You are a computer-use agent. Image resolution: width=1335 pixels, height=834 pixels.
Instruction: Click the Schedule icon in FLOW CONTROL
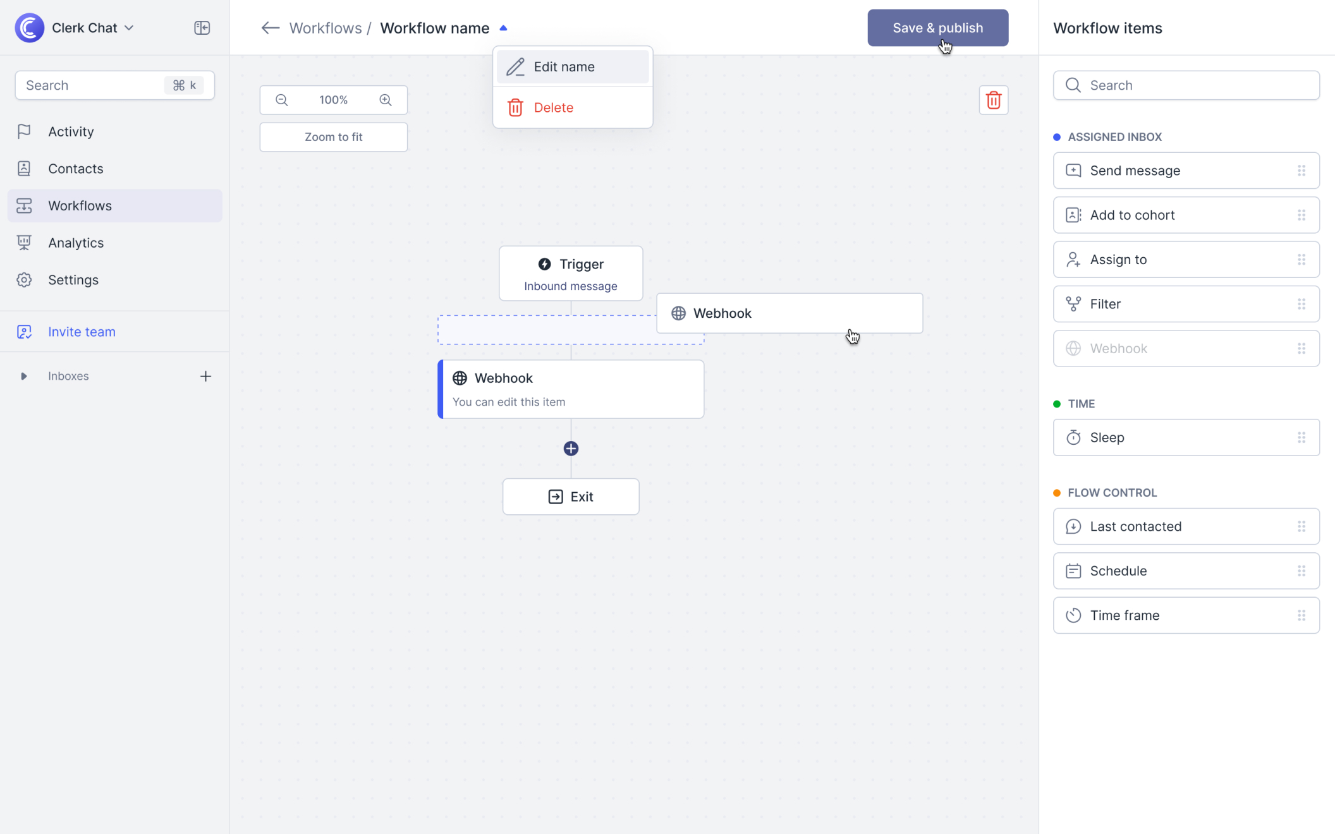(x=1073, y=570)
